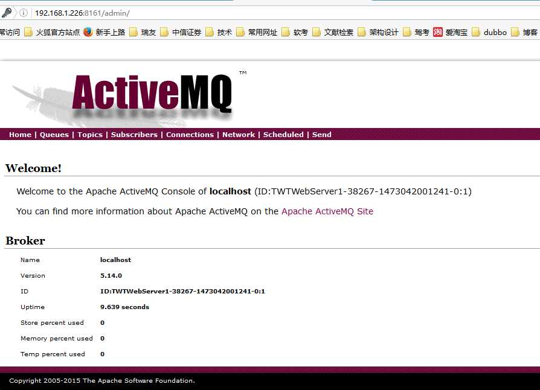Click the Broker heading
Image resolution: width=540 pixels, height=390 pixels.
[25, 241]
